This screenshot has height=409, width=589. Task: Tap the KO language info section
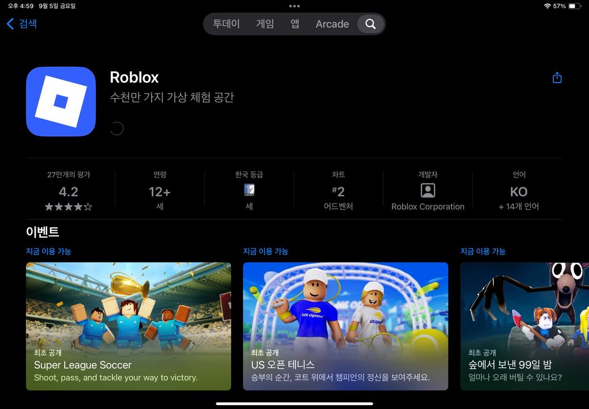pyautogui.click(x=518, y=192)
